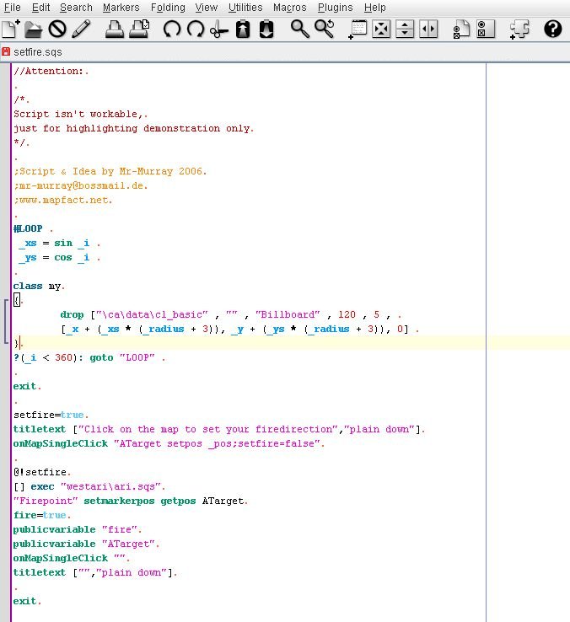
Task: Open the Utilities menu
Action: [x=245, y=8]
